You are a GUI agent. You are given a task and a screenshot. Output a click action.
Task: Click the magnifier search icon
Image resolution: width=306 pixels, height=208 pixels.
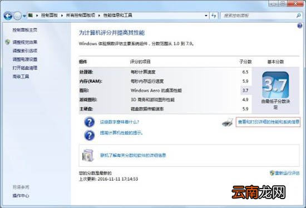pyautogui.click(x=298, y=16)
